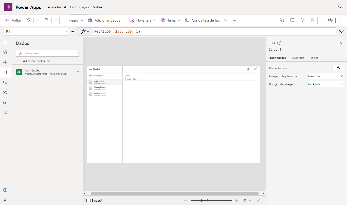Open the Power Automate icon in rail
This screenshot has width=347, height=205.
(5, 93)
